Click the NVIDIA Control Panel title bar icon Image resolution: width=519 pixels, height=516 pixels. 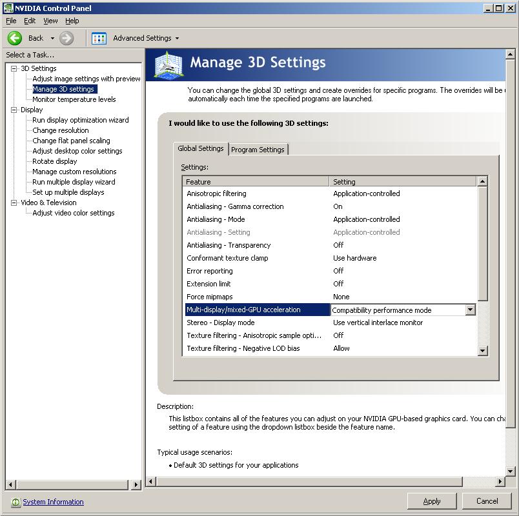[7, 8]
